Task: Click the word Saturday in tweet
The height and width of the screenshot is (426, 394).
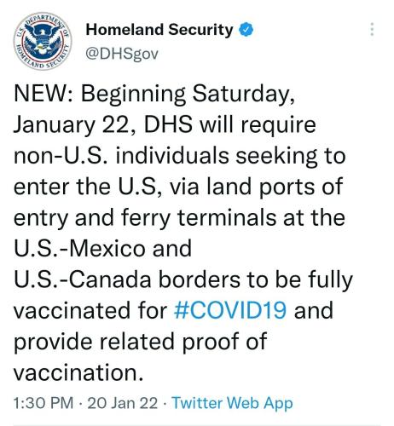Action: pos(243,95)
